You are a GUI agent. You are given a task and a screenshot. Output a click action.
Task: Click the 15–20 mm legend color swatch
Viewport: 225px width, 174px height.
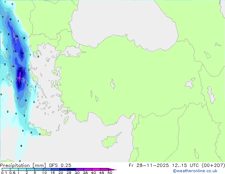[x=55, y=169]
